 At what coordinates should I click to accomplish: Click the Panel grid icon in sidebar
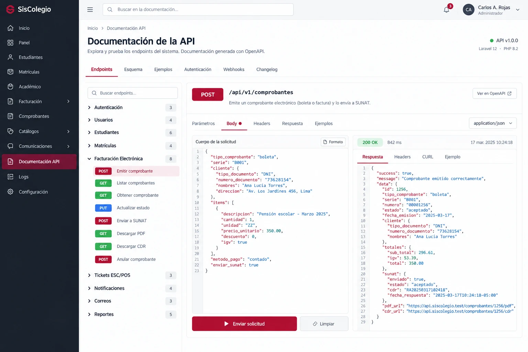(x=11, y=43)
